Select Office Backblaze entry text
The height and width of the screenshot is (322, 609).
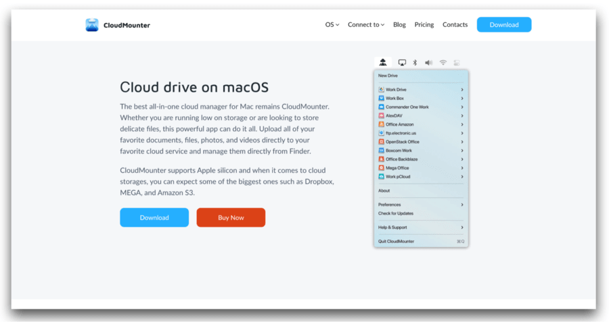401,159
